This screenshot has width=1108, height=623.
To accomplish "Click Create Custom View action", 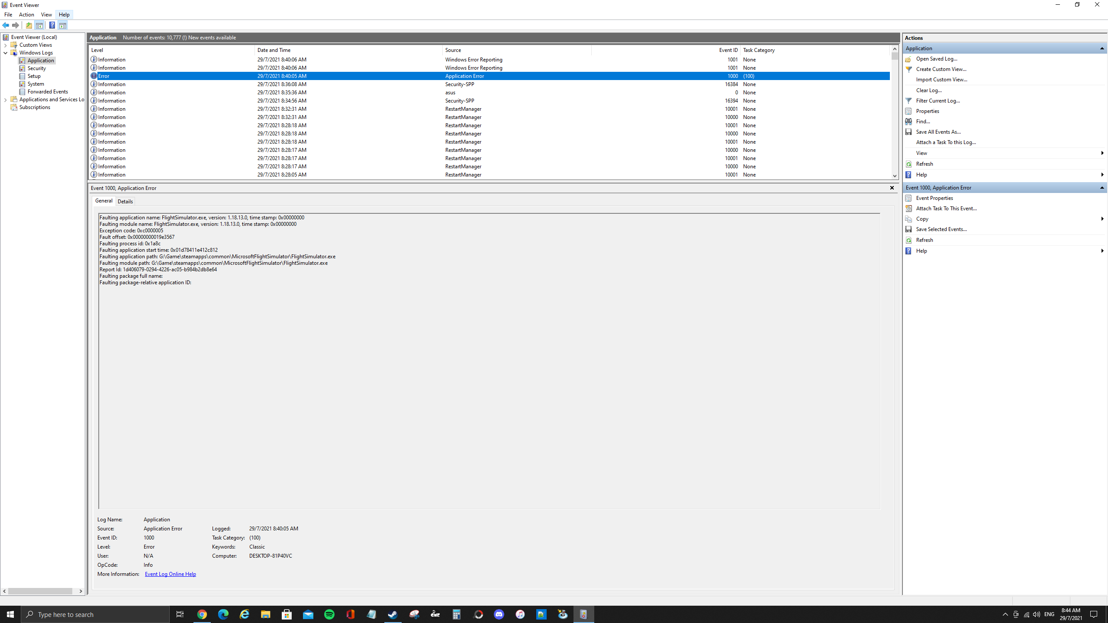I will pos(941,69).
